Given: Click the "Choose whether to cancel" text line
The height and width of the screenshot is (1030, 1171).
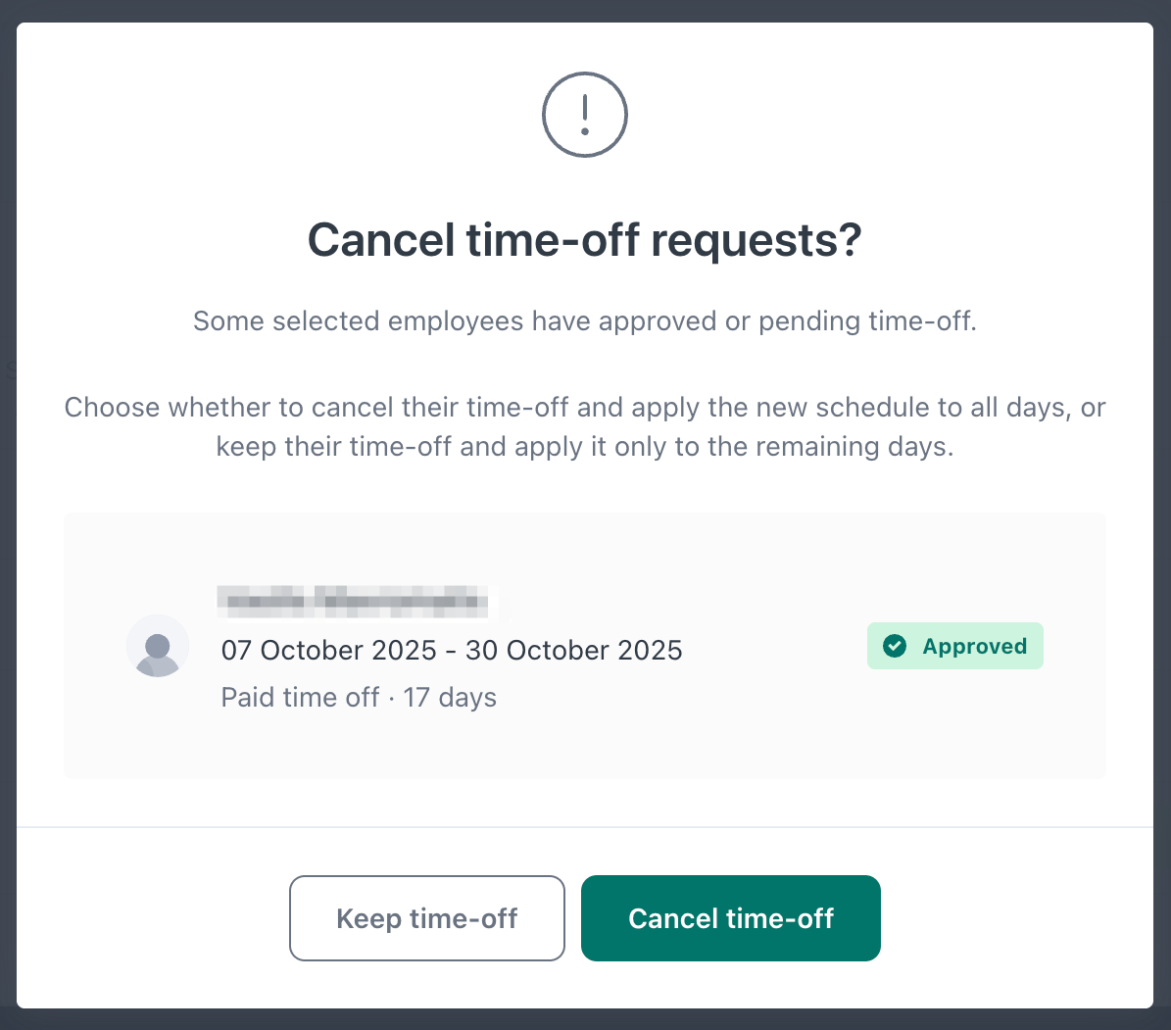Looking at the screenshot, I should [585, 408].
